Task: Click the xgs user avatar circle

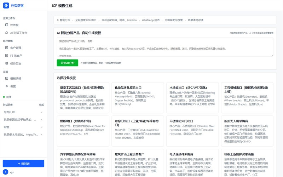Action: tap(5, 172)
